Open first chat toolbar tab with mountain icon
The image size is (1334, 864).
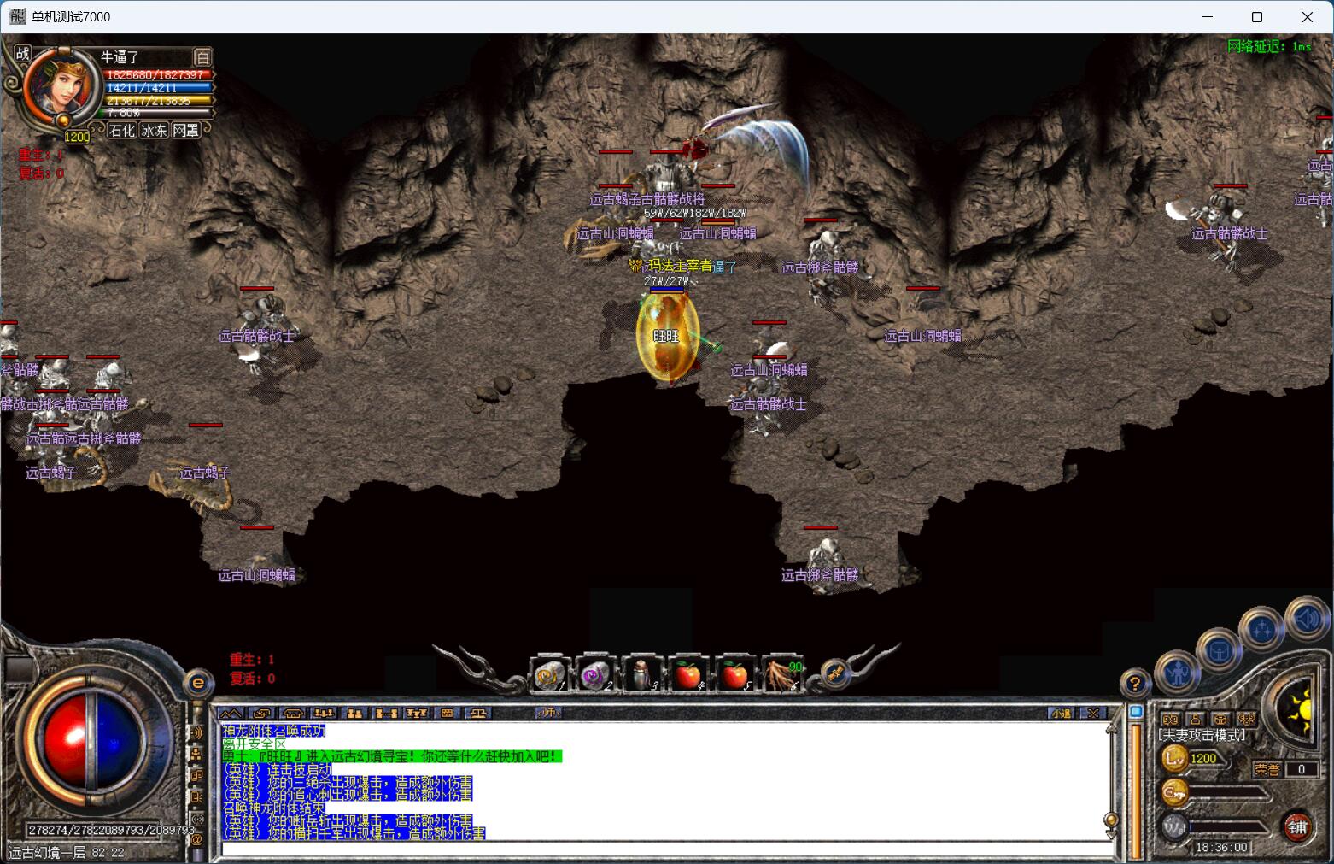tap(230, 713)
